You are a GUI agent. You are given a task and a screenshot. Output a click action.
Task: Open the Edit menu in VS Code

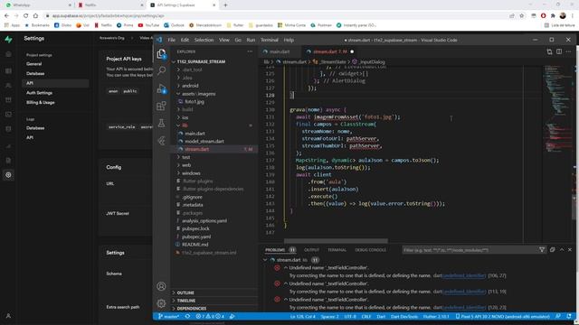point(185,40)
